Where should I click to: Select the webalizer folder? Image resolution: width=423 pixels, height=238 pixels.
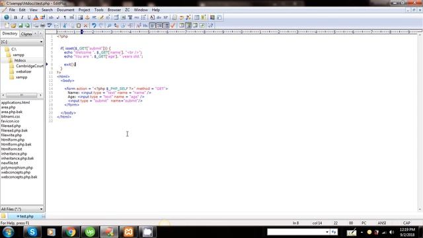(24, 71)
